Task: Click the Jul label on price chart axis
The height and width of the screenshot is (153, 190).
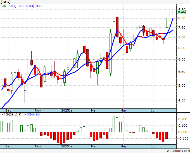Action: pos(153,110)
